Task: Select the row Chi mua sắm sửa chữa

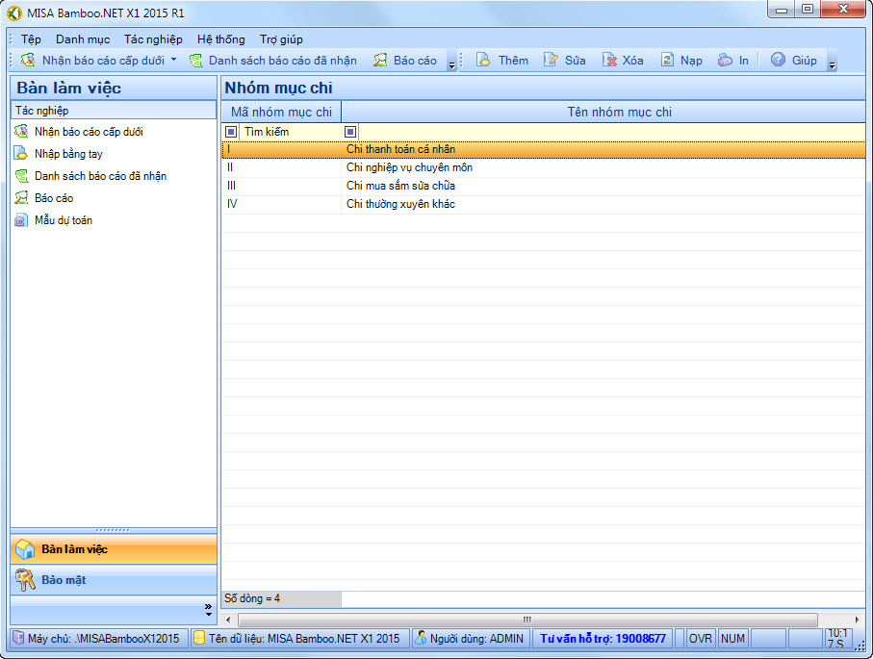Action: [x=544, y=186]
